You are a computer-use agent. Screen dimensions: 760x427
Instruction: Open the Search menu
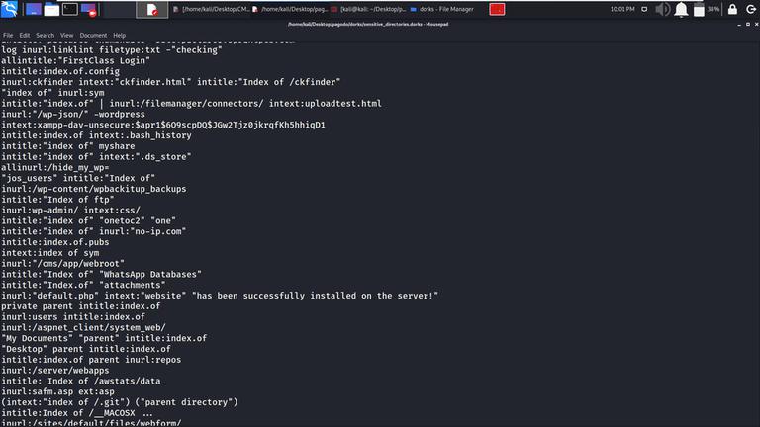coord(46,36)
